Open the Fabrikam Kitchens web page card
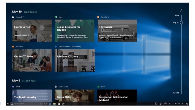This screenshot has height=110, width=195. (75, 60)
